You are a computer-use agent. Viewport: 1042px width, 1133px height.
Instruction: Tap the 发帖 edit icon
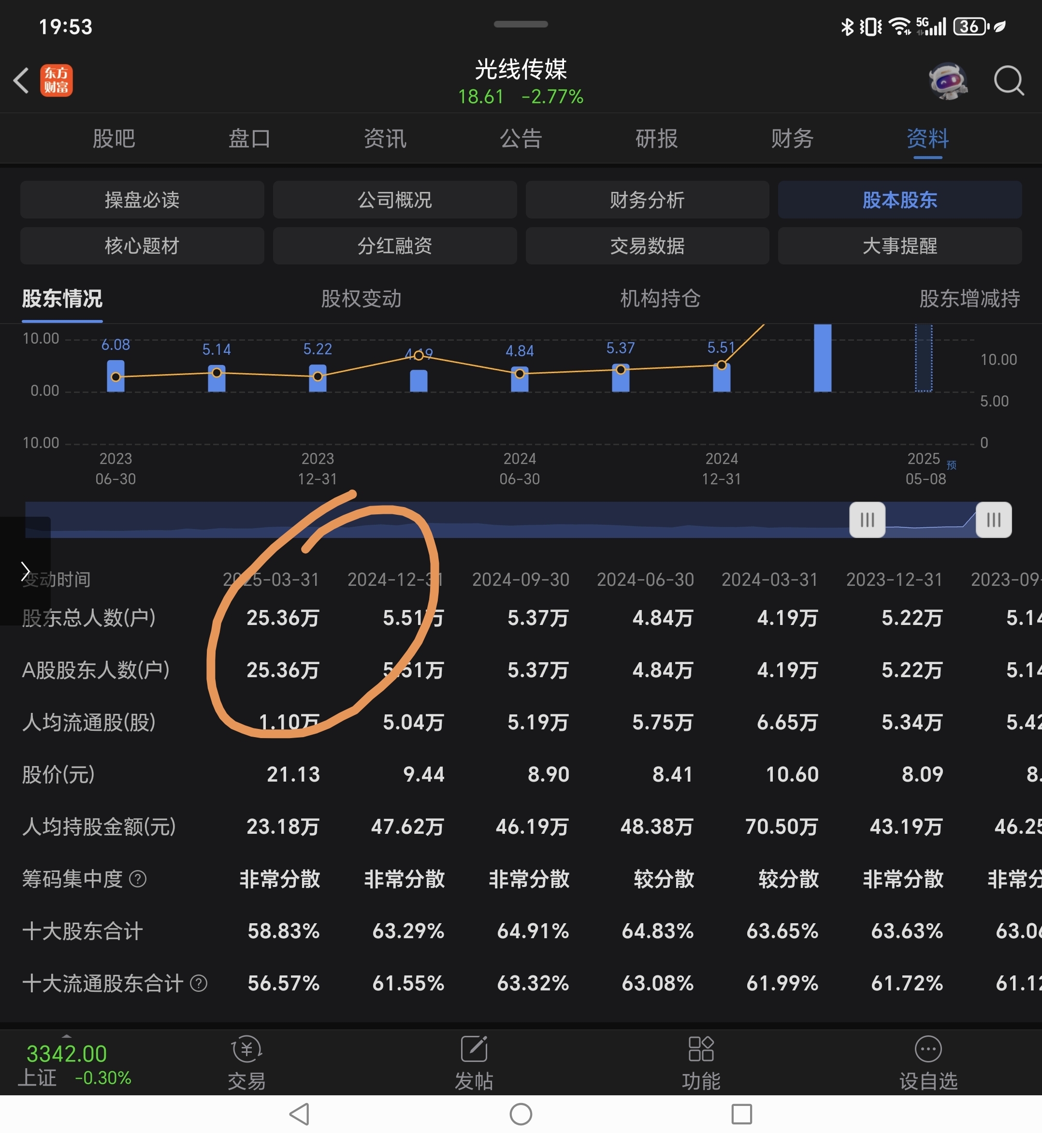pos(474,1049)
